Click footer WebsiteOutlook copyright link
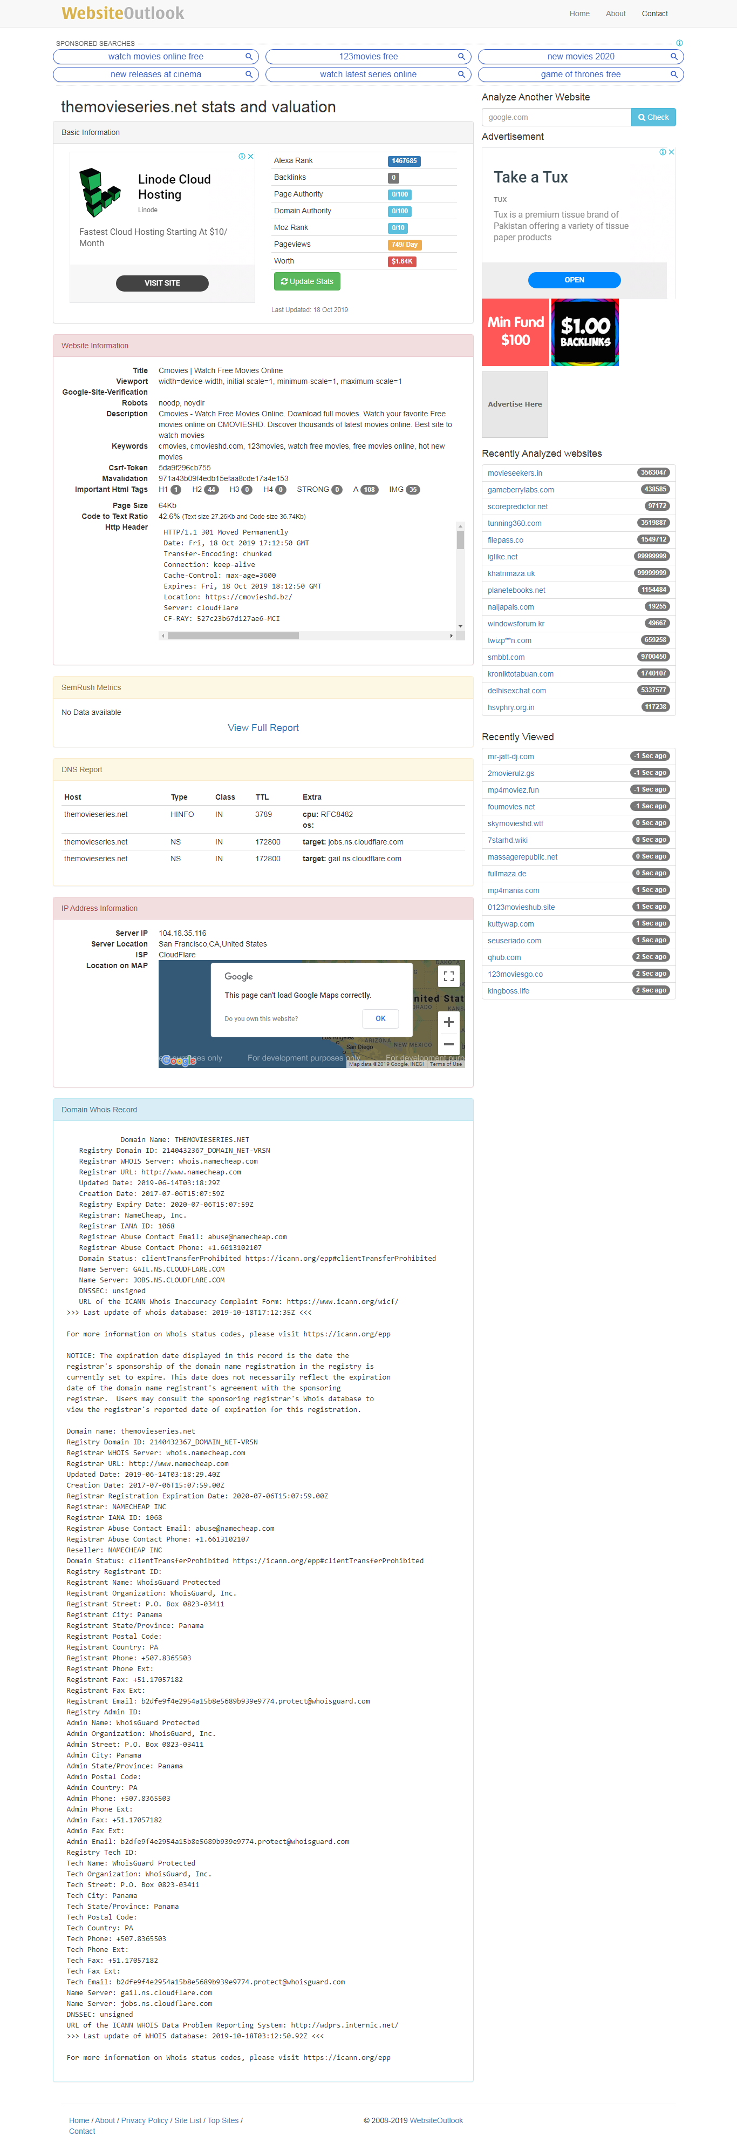This screenshot has height=2142, width=737. (x=436, y=2120)
